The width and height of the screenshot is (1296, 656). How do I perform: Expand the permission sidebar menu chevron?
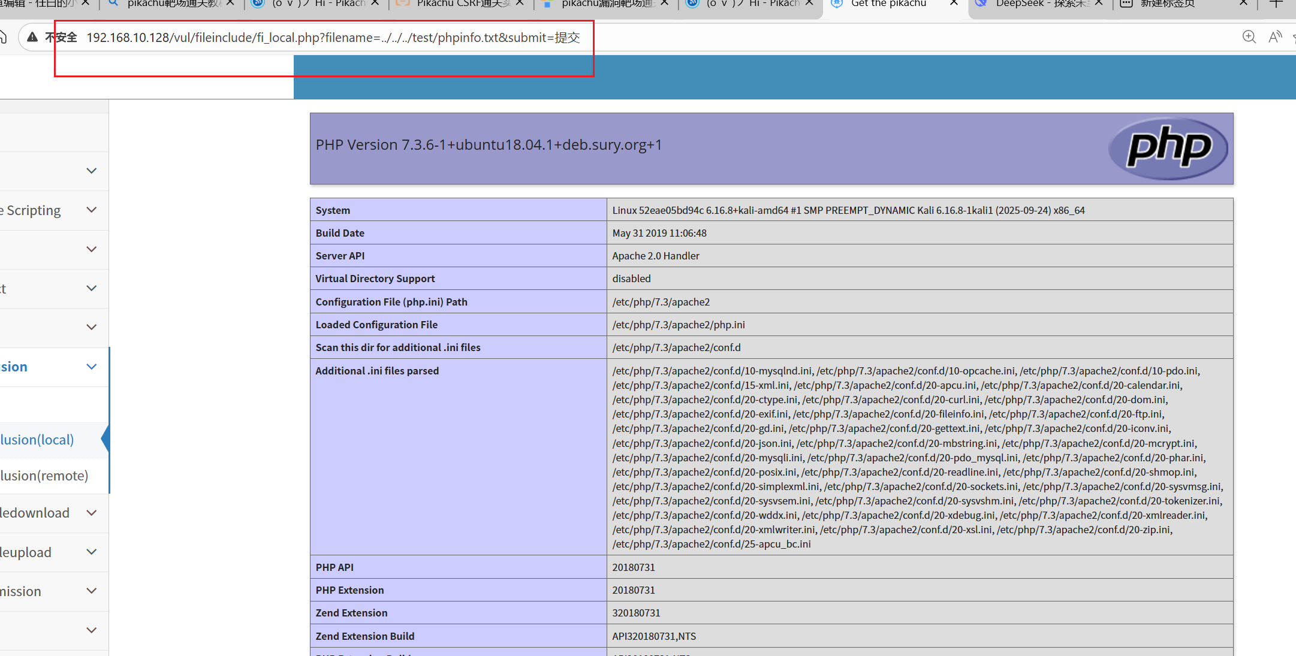[x=91, y=591]
